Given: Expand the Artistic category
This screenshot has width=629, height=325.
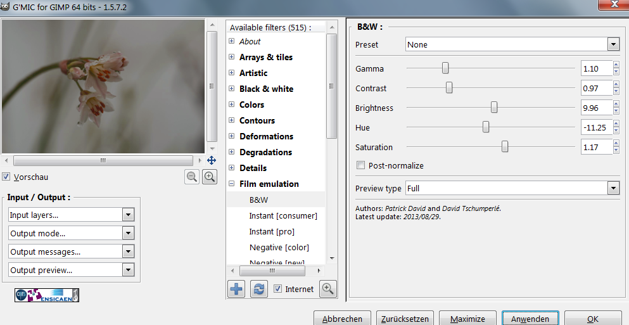Looking at the screenshot, I should (231, 73).
